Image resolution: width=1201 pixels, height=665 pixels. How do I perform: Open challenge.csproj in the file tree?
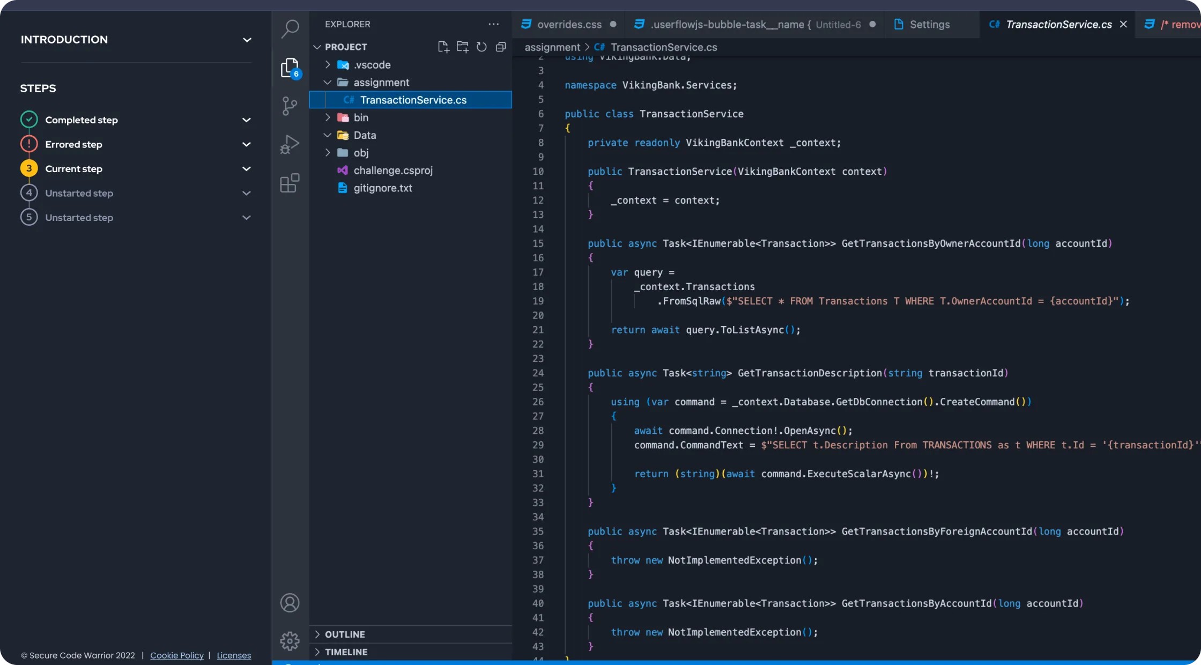[x=392, y=171]
